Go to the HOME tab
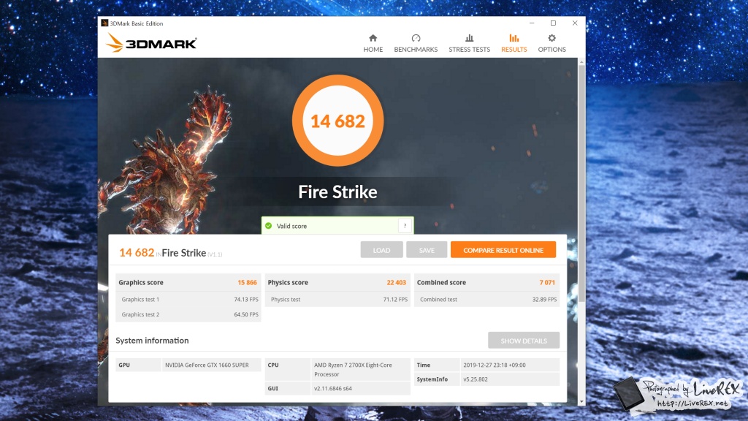This screenshot has width=748, height=421. point(373,43)
